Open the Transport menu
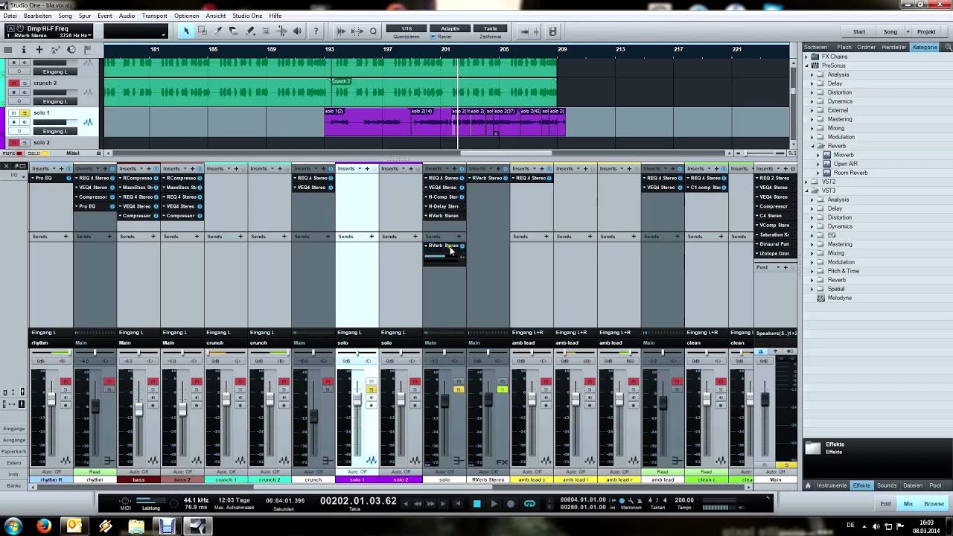The height and width of the screenshot is (536, 953). pos(154,16)
